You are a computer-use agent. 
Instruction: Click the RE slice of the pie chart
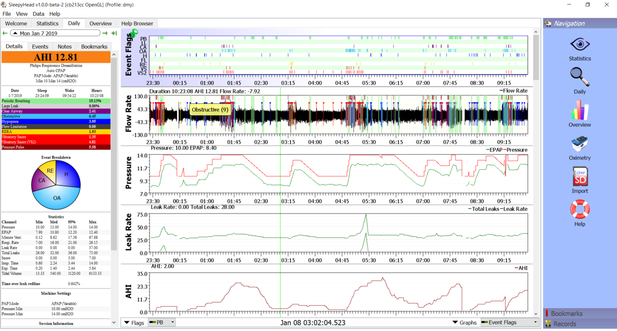tap(50, 170)
